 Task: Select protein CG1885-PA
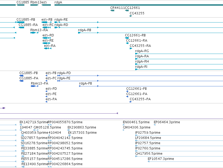pyautogui.click(x=29, y=78)
